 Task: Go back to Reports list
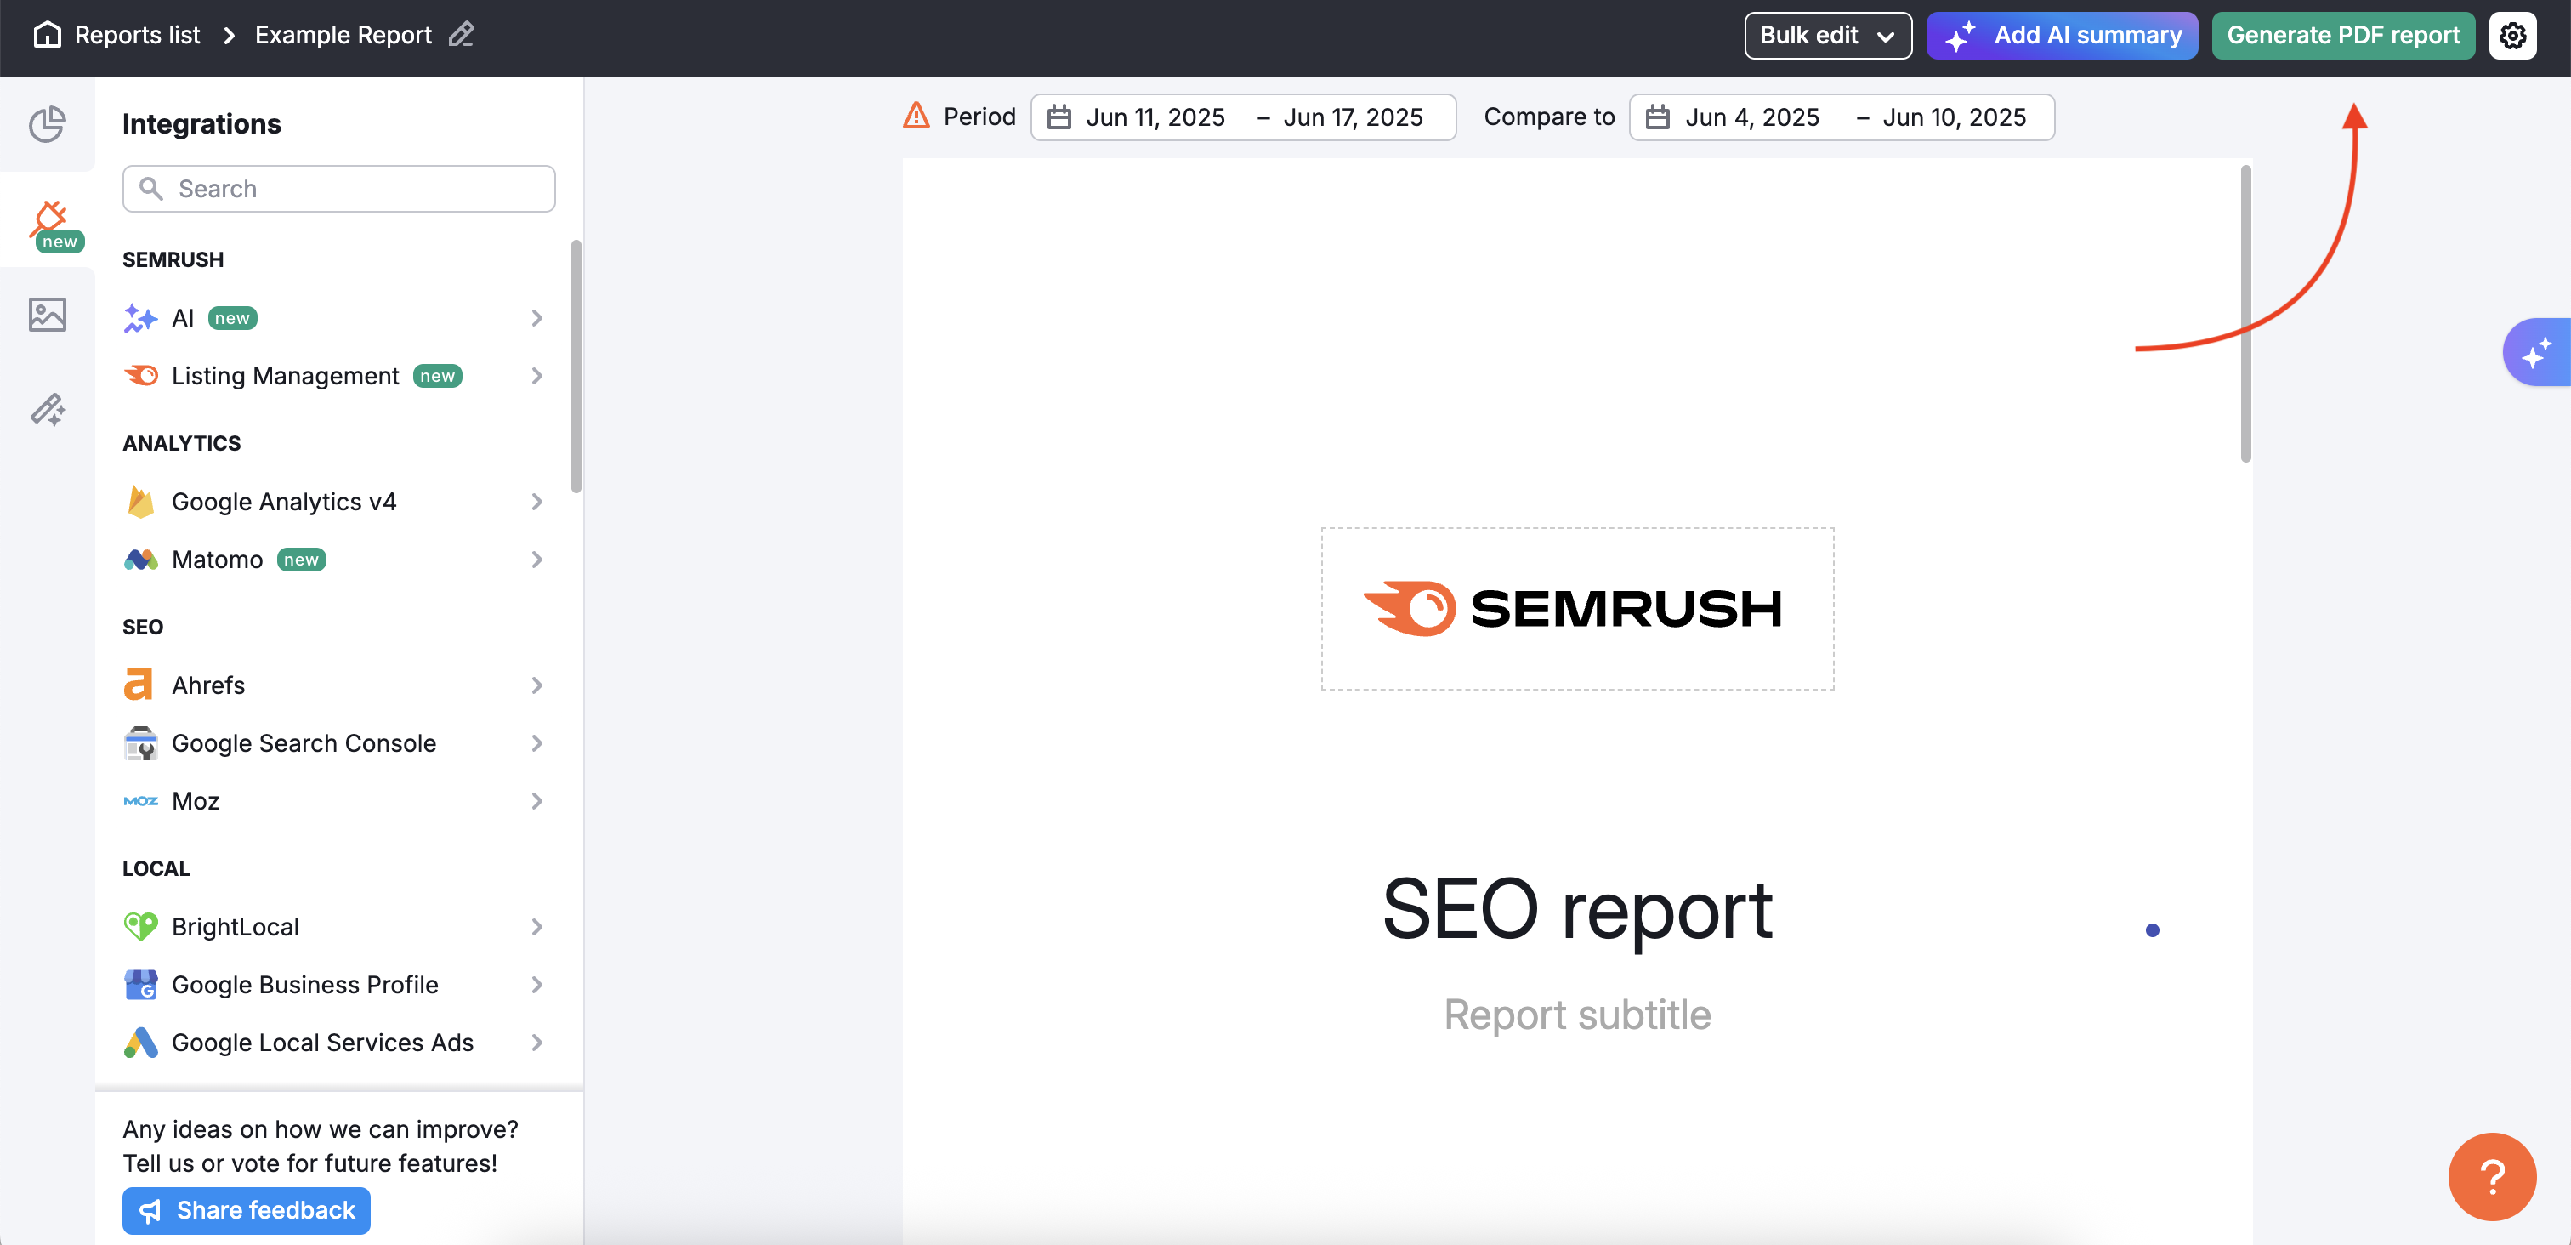pos(137,34)
